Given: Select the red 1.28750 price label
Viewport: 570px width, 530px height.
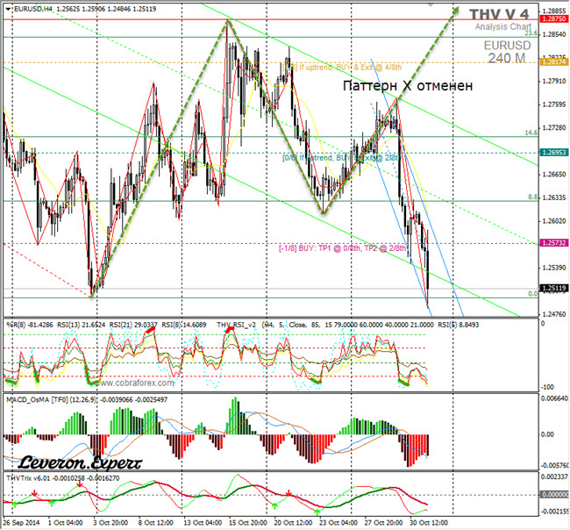Looking at the screenshot, I should pos(554,19).
